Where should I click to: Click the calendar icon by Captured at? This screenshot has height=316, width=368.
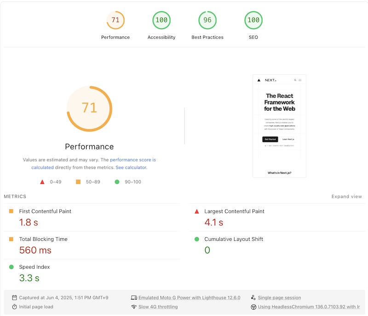tap(14, 298)
